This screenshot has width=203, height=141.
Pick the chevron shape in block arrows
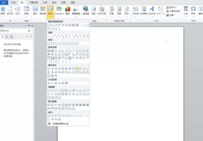tap(74, 72)
